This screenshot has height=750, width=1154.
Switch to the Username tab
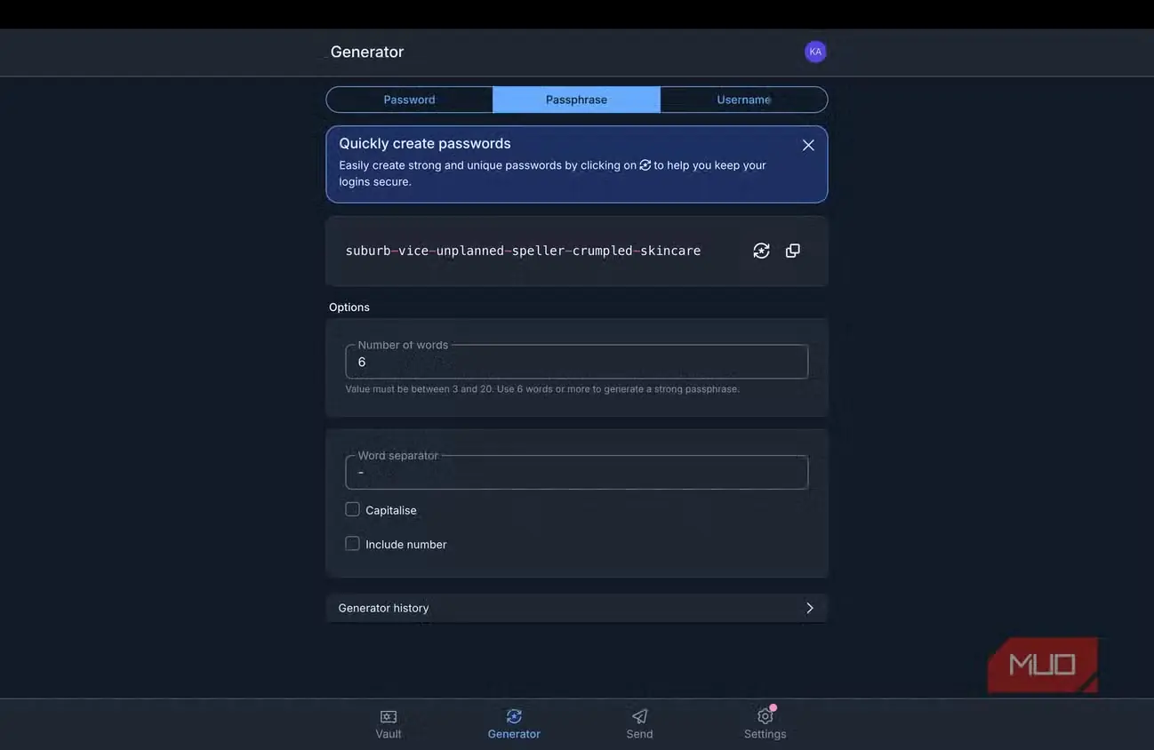tap(744, 100)
